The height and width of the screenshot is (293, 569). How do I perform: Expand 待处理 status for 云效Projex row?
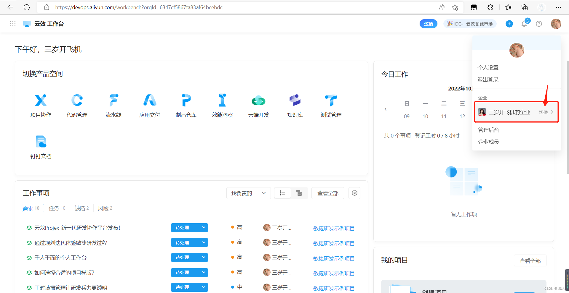(204, 228)
